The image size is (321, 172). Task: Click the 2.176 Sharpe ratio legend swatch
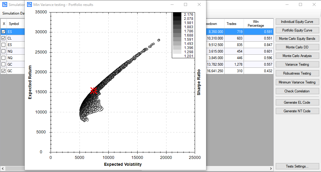pos(177,14)
